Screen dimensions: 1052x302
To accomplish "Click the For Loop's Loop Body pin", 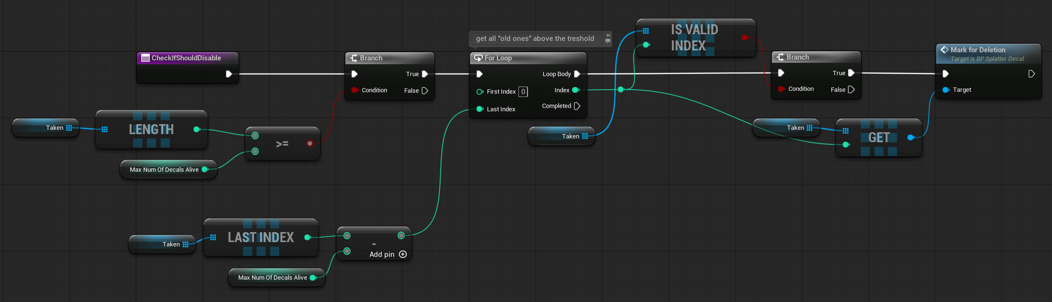I will [577, 74].
